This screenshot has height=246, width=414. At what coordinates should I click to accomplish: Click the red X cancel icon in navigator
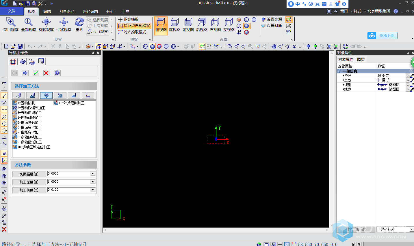coord(47,73)
